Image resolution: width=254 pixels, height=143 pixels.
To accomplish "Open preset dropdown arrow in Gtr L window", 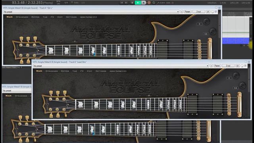I will click(178, 12).
